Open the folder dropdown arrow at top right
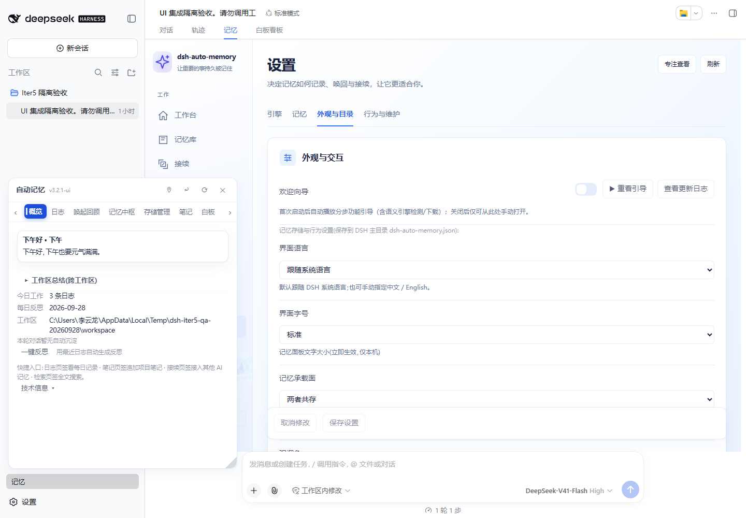The image size is (746, 518). 696,13
